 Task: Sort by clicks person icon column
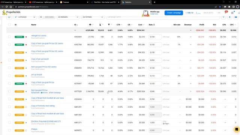(x=100, y=25)
